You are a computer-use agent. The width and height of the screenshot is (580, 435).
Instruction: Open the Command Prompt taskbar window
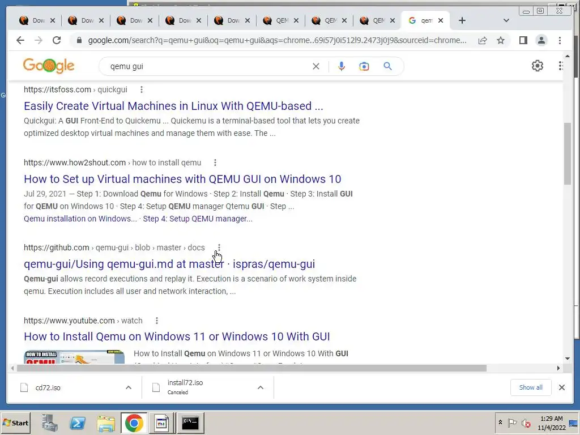tap(190, 423)
